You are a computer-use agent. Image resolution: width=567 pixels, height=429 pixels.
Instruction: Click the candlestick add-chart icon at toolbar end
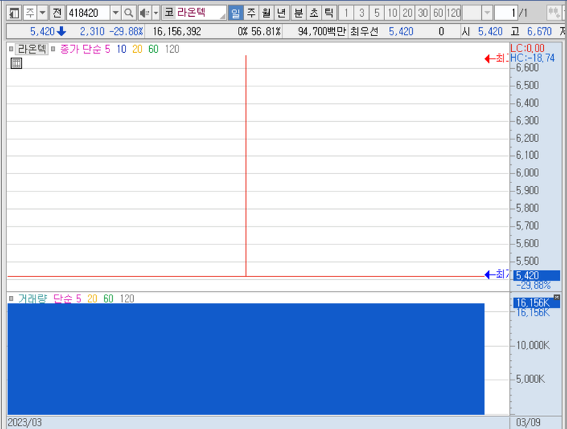pos(554,13)
